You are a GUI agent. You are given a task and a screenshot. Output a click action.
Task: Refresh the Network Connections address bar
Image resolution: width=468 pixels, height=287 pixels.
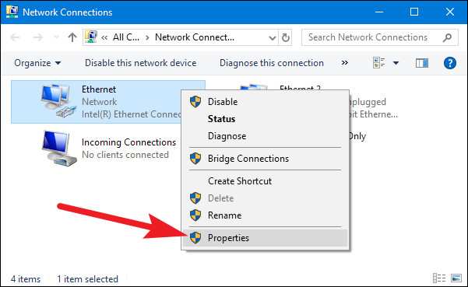(285, 37)
